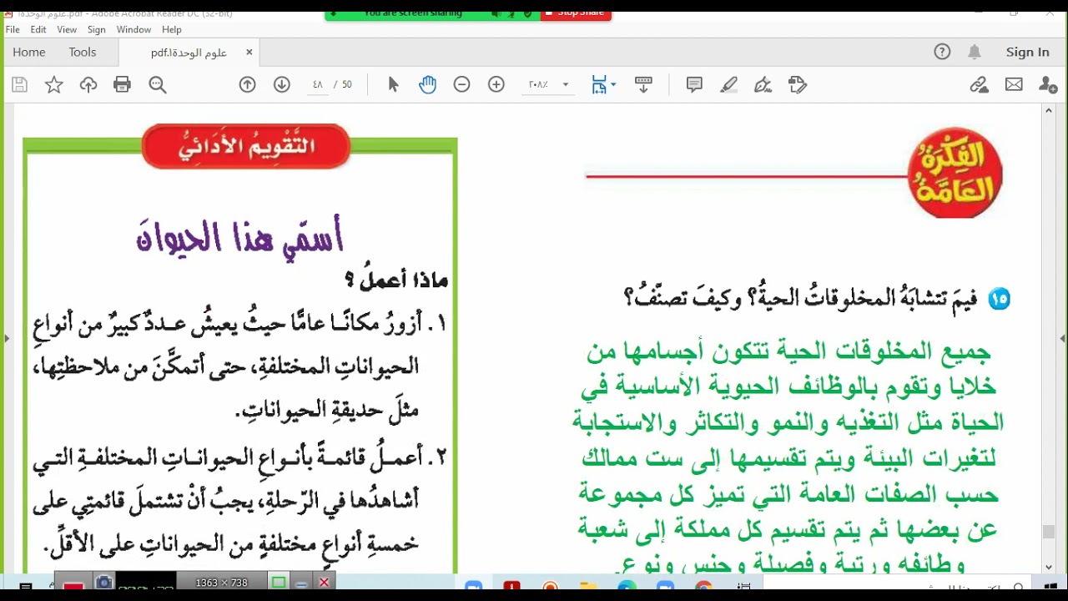The height and width of the screenshot is (601, 1068).
Task: Close the علوم الوحدة.pdf document tab
Action: coord(249,52)
